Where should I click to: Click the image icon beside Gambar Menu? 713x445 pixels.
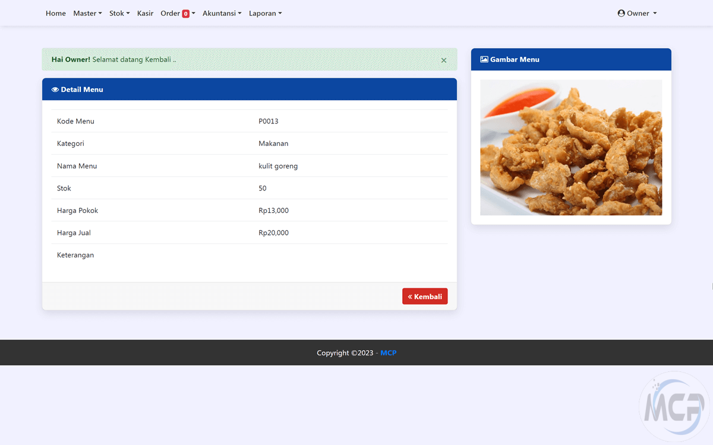click(x=484, y=59)
